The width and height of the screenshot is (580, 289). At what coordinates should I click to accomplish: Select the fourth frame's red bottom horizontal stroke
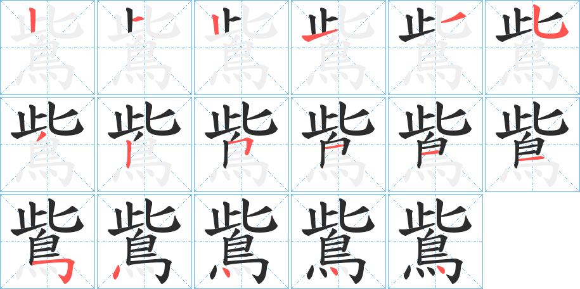[319, 35]
